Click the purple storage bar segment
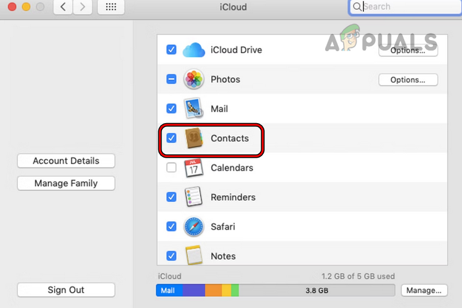This screenshot has width=462, height=308. coord(194,291)
